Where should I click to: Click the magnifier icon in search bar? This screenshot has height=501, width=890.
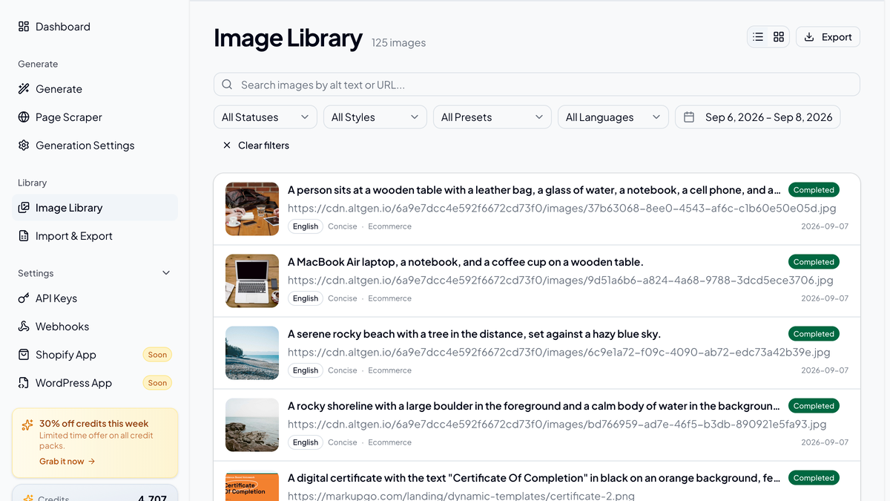pyautogui.click(x=228, y=85)
